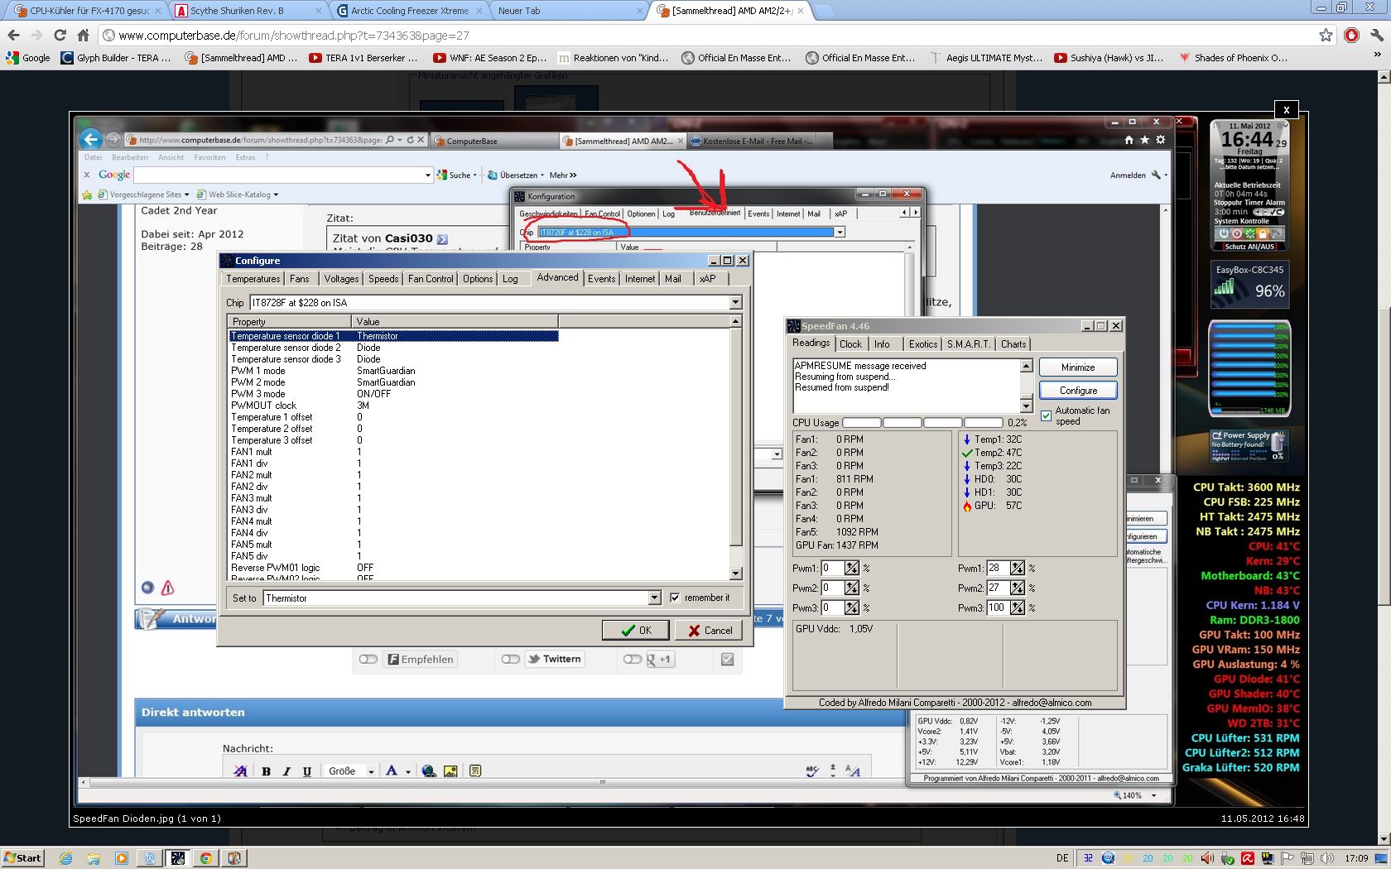Open the Chrome wrench menu

[1376, 36]
